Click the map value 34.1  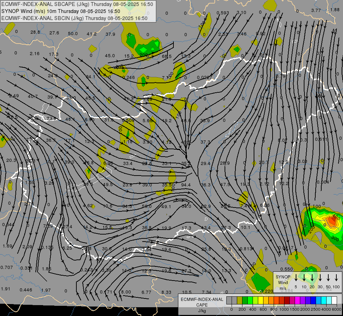(90, 77)
